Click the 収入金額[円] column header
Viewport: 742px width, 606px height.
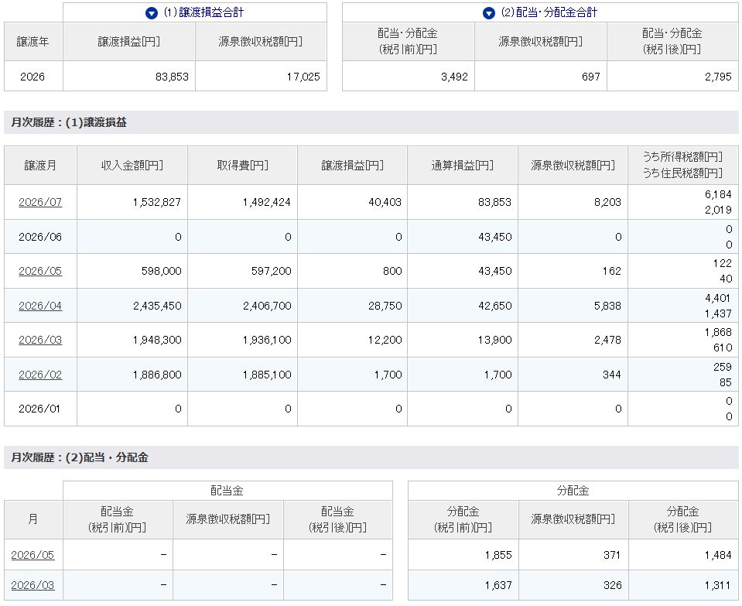tap(132, 165)
